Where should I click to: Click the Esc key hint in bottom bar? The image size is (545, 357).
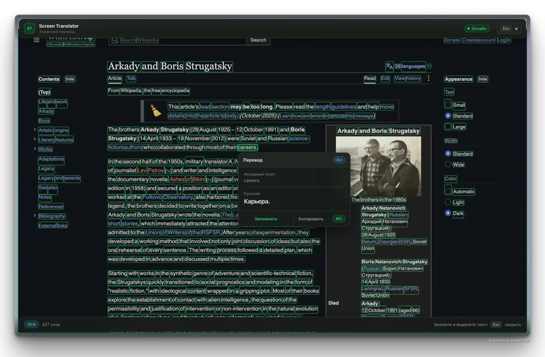(496, 324)
